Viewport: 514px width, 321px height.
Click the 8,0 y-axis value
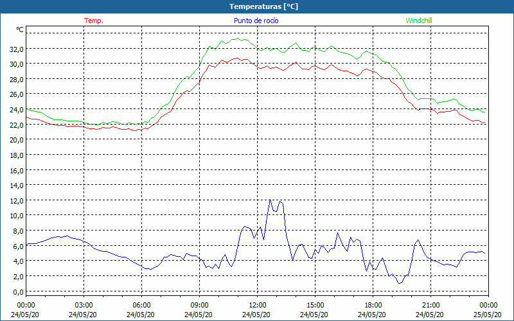[x=19, y=231]
